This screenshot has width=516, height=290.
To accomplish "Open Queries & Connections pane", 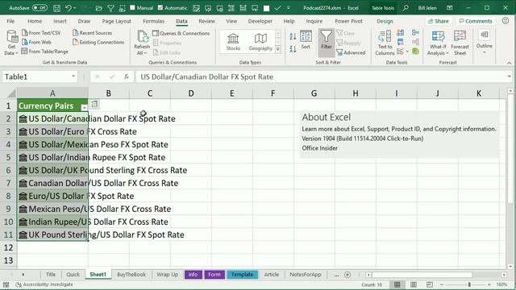I will click(181, 33).
